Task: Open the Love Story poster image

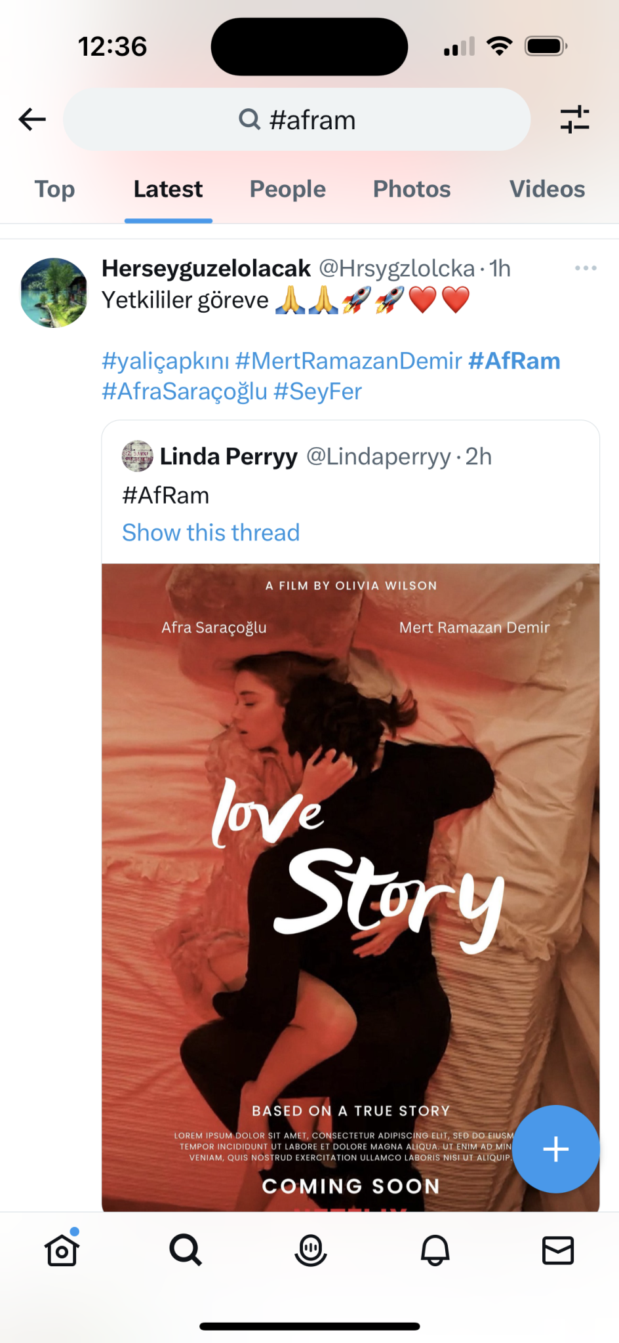Action: click(350, 852)
